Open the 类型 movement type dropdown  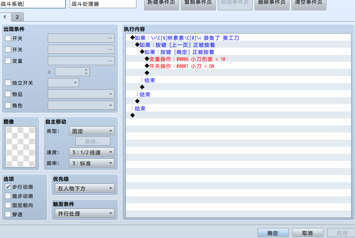pos(92,131)
